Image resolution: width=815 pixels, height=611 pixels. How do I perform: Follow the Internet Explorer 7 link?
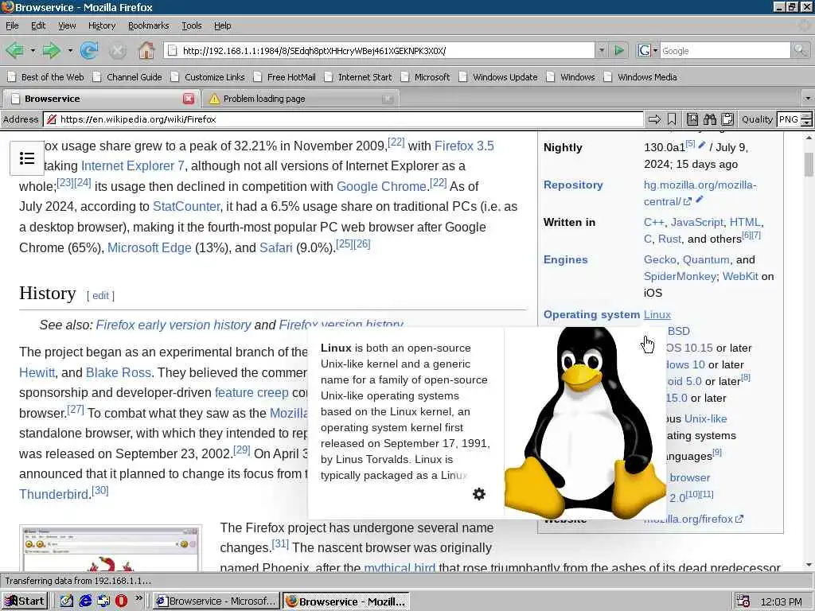pos(133,165)
